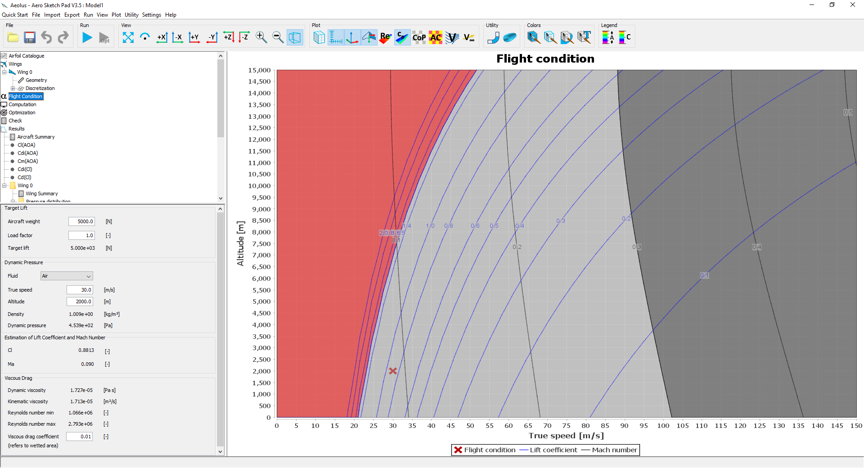This screenshot has width=864, height=468.
Task: Select the Cp pressure coefficient plot icon
Action: point(402,37)
